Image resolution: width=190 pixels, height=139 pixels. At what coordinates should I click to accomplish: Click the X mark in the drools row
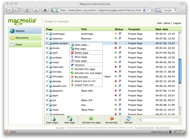120,48
